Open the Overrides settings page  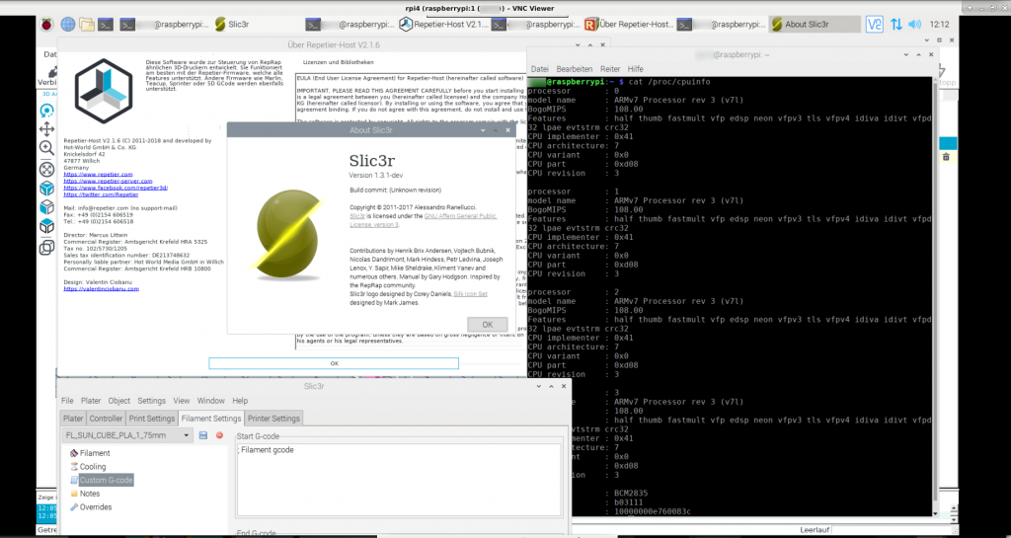(x=90, y=507)
